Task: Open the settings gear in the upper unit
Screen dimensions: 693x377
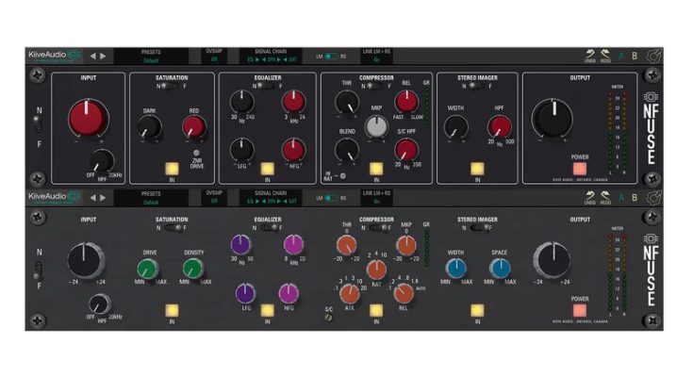Action: [653, 55]
